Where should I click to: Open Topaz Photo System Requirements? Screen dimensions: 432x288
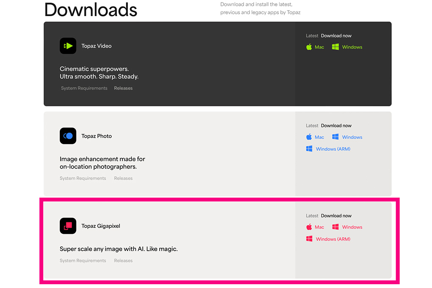coord(83,178)
